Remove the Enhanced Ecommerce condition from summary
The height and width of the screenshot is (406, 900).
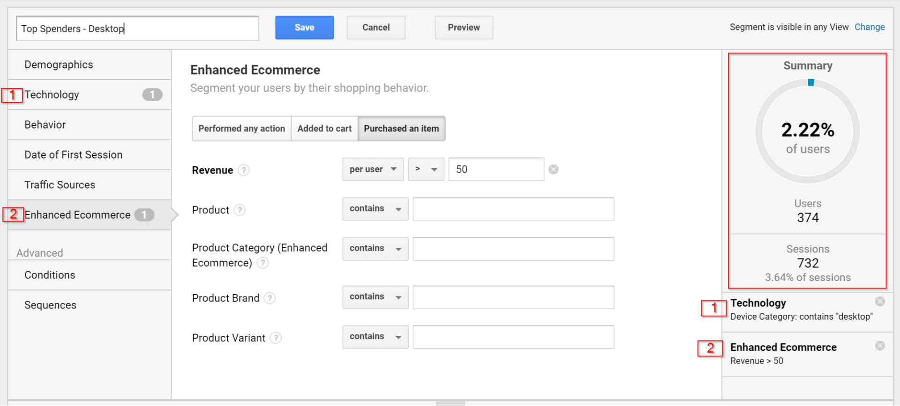[x=880, y=346]
